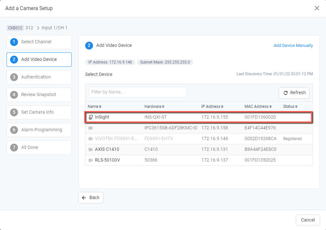Viewport: 326px width, 230px height.
Task: Click the breadcrumb chevron before Input 1/CH 1
Action: [x=38, y=28]
